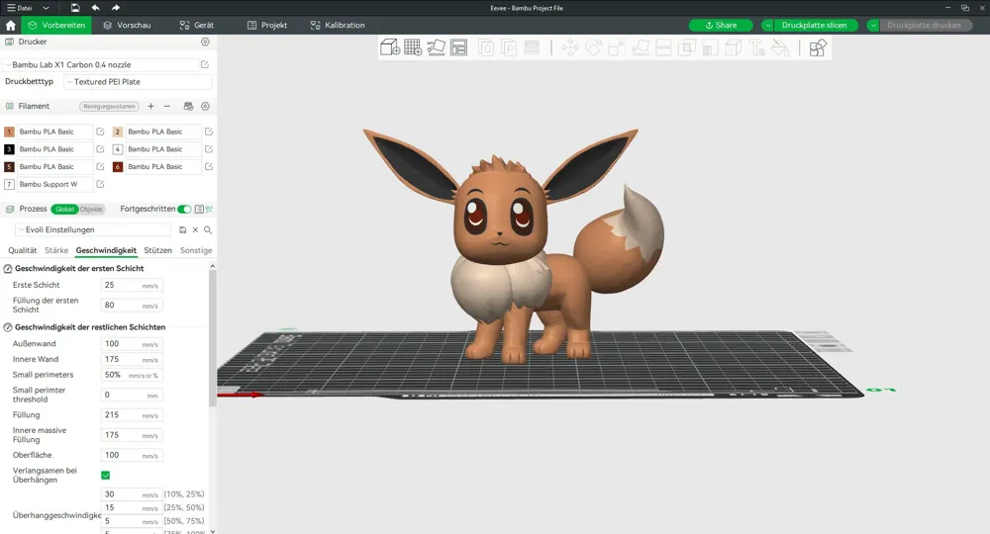Add a new plate with the grid icon
The image size is (990, 534).
pyautogui.click(x=413, y=47)
